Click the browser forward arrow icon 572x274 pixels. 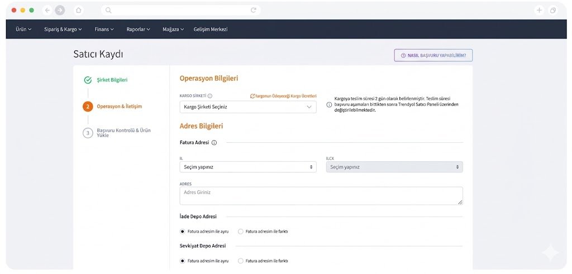tap(60, 10)
